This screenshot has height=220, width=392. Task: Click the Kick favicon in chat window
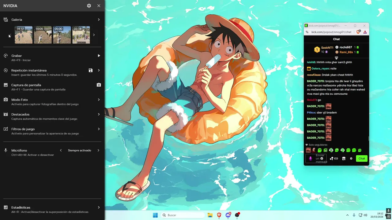pyautogui.click(x=306, y=26)
